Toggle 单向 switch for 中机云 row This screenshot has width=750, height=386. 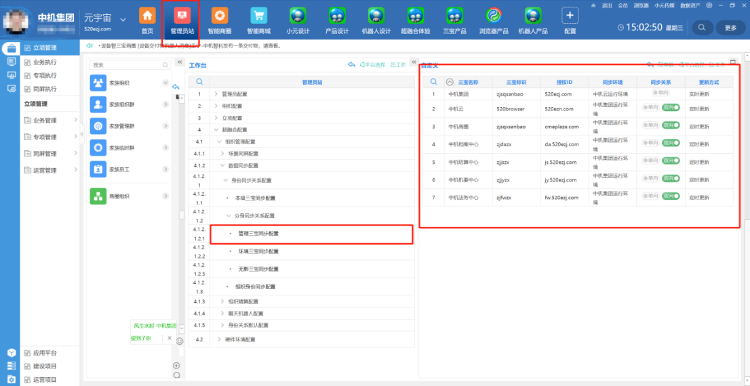[x=651, y=109]
